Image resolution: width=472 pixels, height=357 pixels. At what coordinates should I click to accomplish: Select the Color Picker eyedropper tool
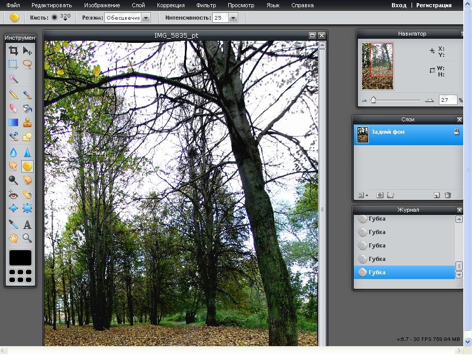[x=13, y=224]
